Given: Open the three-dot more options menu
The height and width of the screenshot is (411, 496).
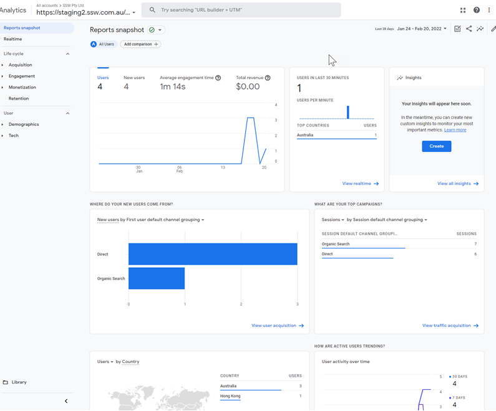Looking at the screenshot, I should [490, 10].
